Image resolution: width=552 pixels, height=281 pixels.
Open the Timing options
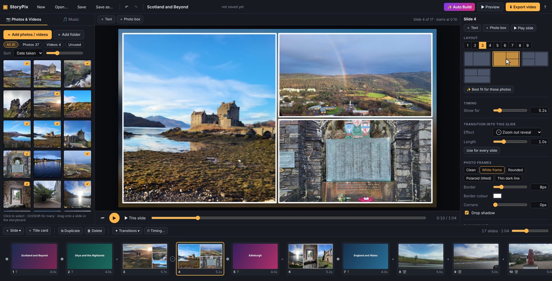coord(156,231)
